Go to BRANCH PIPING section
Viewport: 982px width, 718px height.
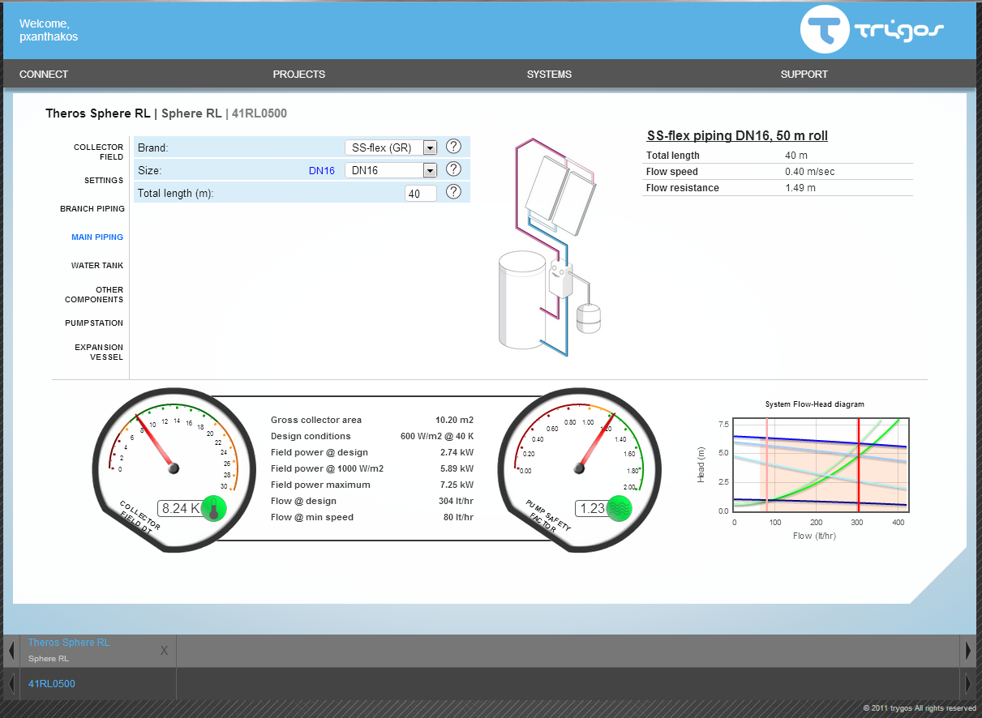[x=92, y=209]
